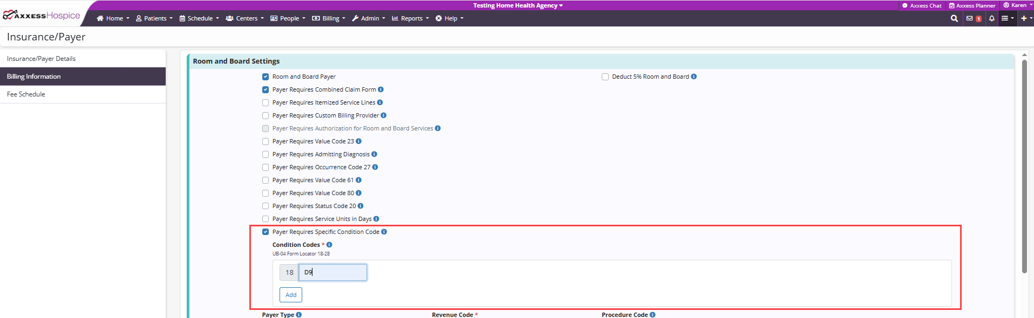This screenshot has height=318, width=1034.
Task: Click info icon next to Payer Requires Value Code 23
Action: [x=359, y=141]
